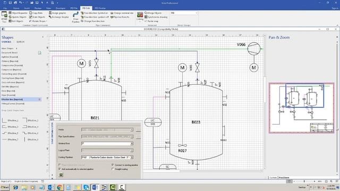Click Flow direction symbols off
This screenshot has width=340, height=191.
(x=95, y=17)
